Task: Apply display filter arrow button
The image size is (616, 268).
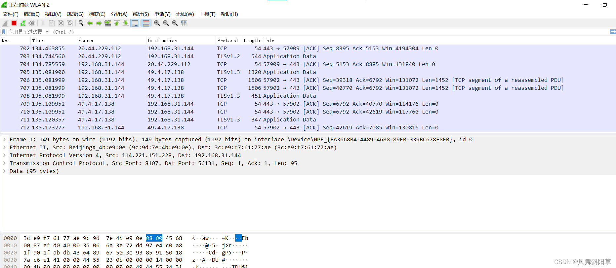Action: [613, 32]
